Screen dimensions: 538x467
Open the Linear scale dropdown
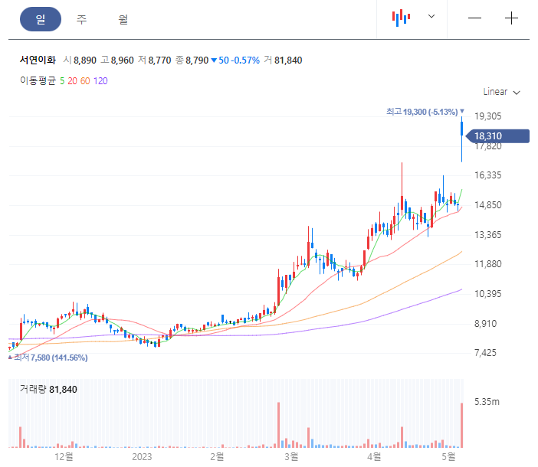(x=502, y=92)
